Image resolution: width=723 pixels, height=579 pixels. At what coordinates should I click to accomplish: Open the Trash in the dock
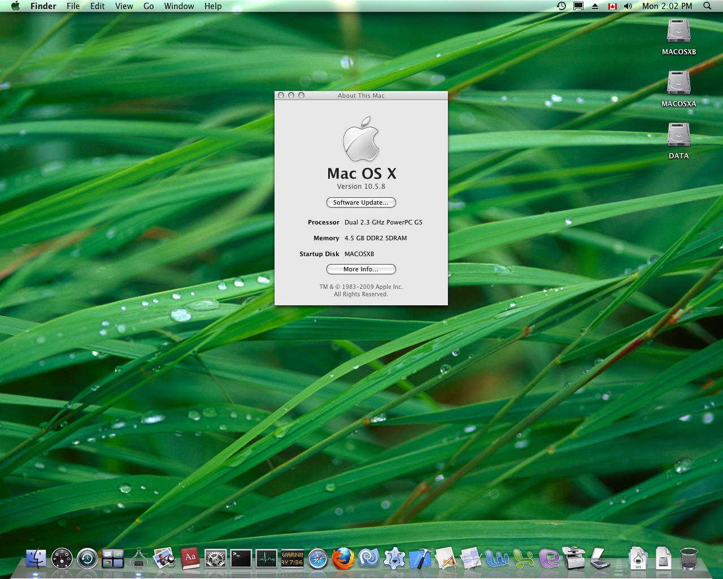click(x=689, y=559)
